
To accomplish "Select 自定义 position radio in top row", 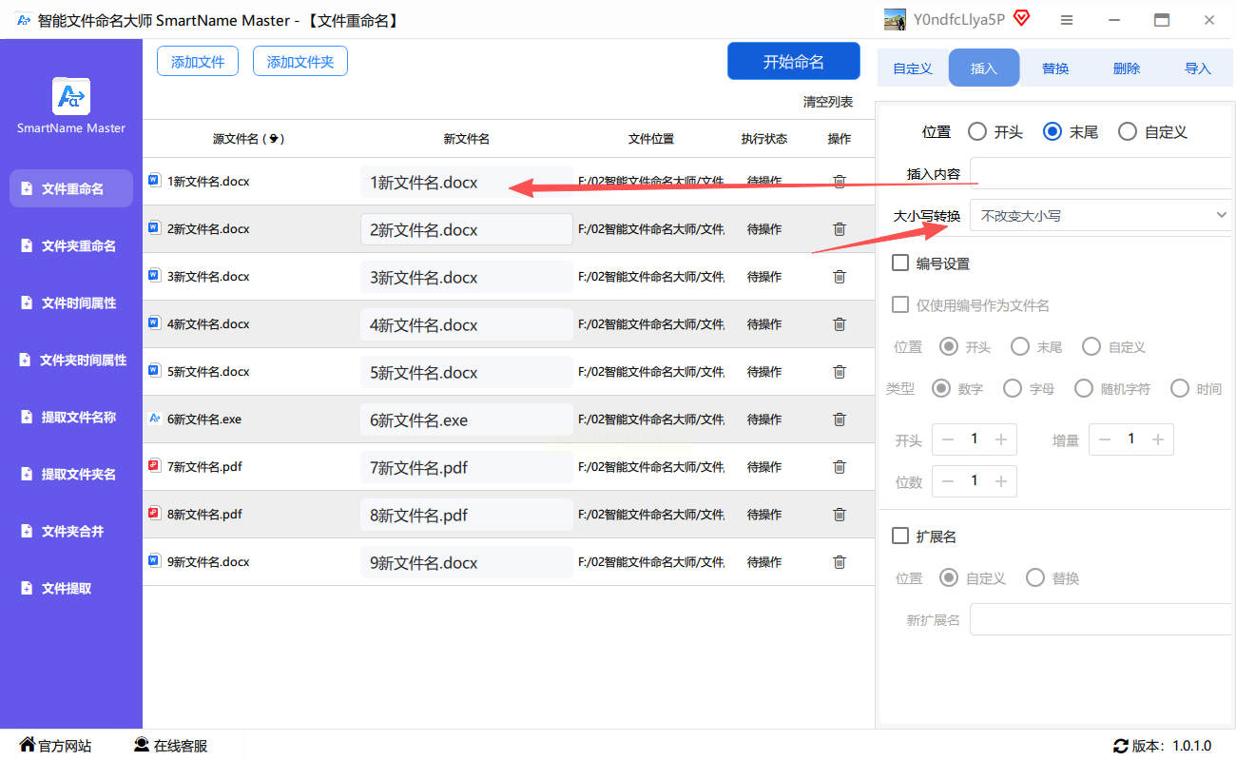I will pyautogui.click(x=1128, y=132).
